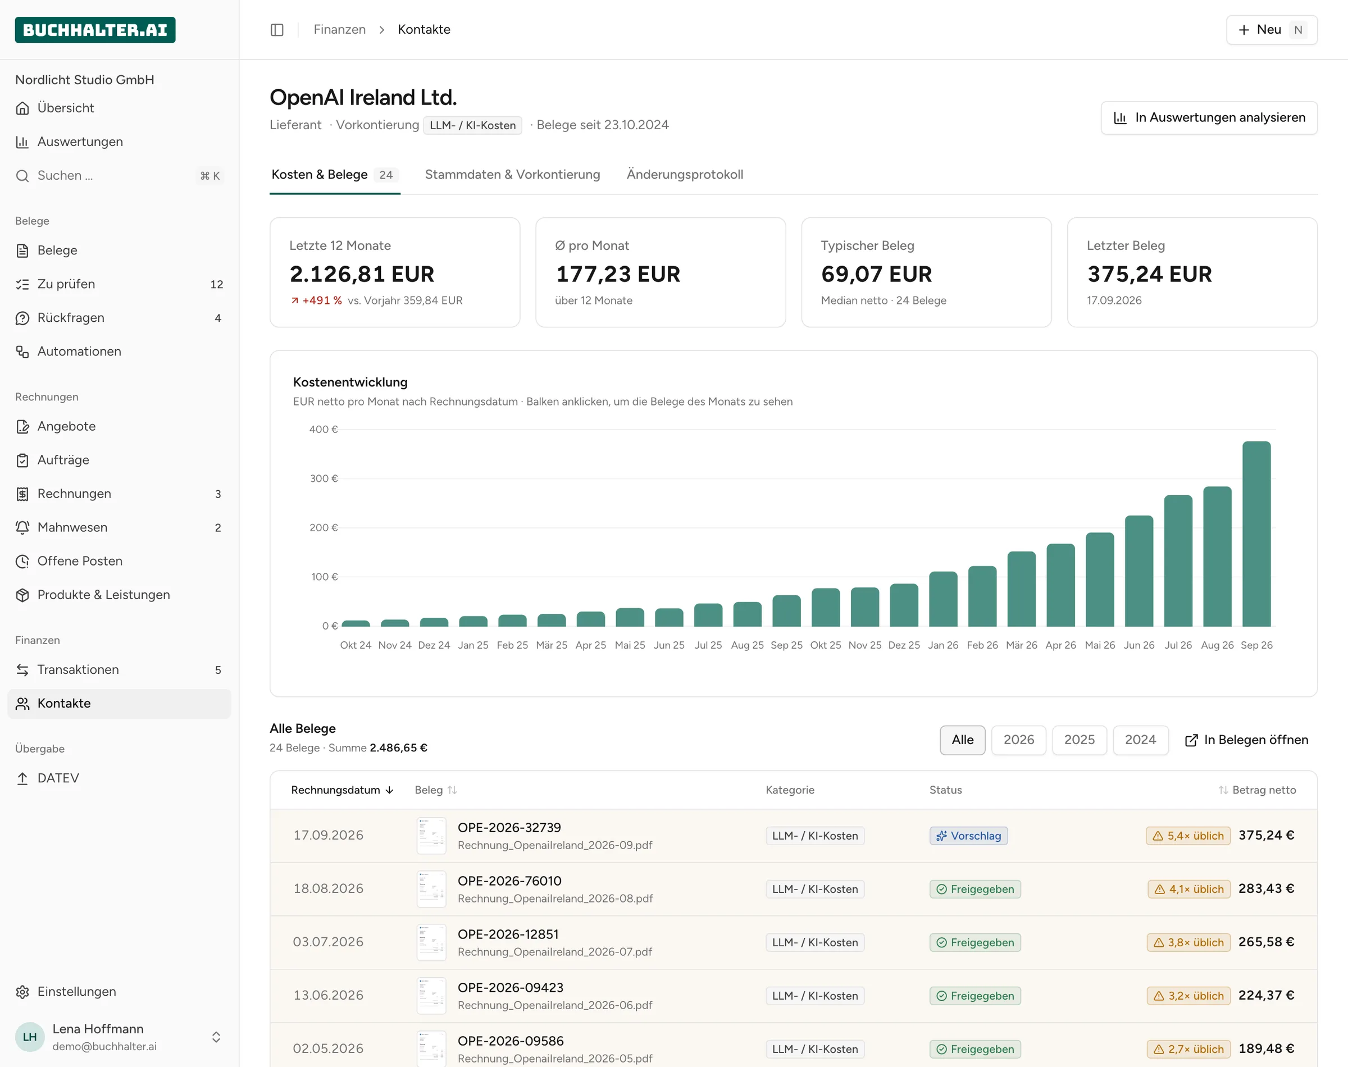Image resolution: width=1348 pixels, height=1067 pixels.
Task: Open Transaktionen in the sidebar
Action: point(119,670)
